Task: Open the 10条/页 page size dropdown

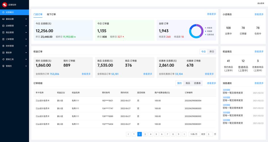Action: (194, 134)
